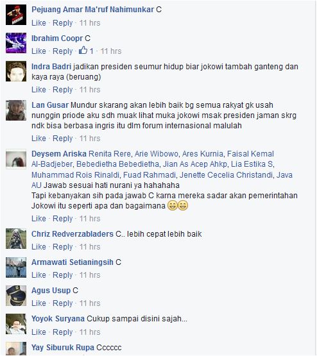Reply to Yoyok Suryana's comment
This screenshot has width=317, height=356.
(63, 332)
